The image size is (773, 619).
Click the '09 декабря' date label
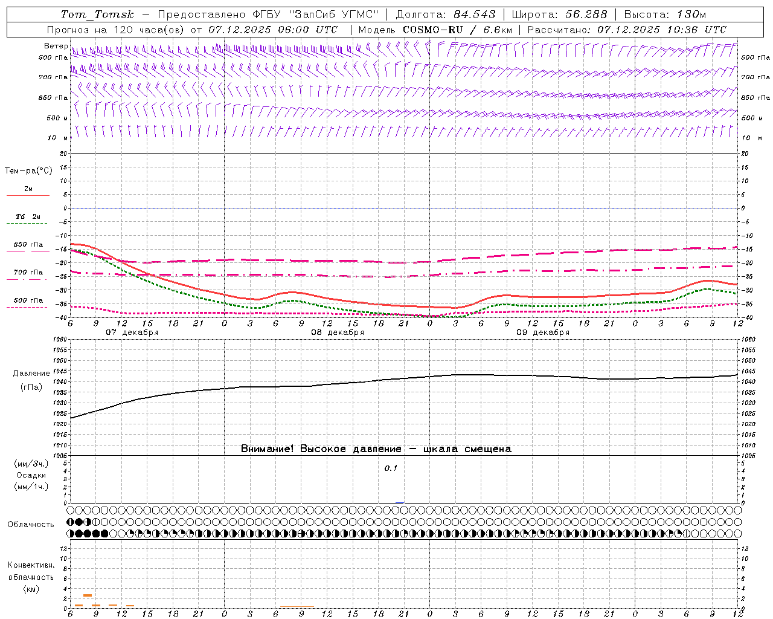click(x=543, y=332)
